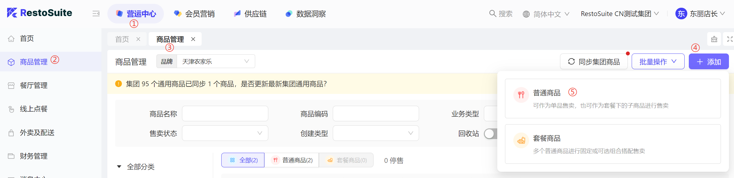This screenshot has height=178, width=734.
Task: Click the fullscreen expand icon
Action: (x=730, y=39)
